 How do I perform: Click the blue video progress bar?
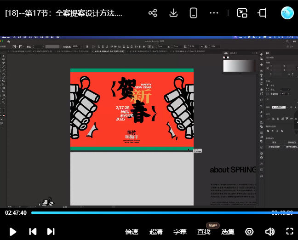pos(152,213)
